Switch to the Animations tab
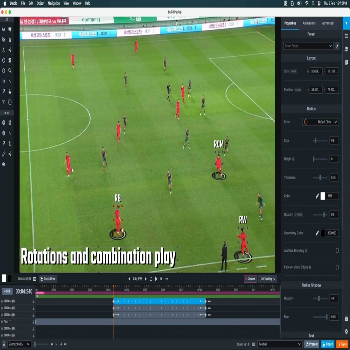 (309, 23)
